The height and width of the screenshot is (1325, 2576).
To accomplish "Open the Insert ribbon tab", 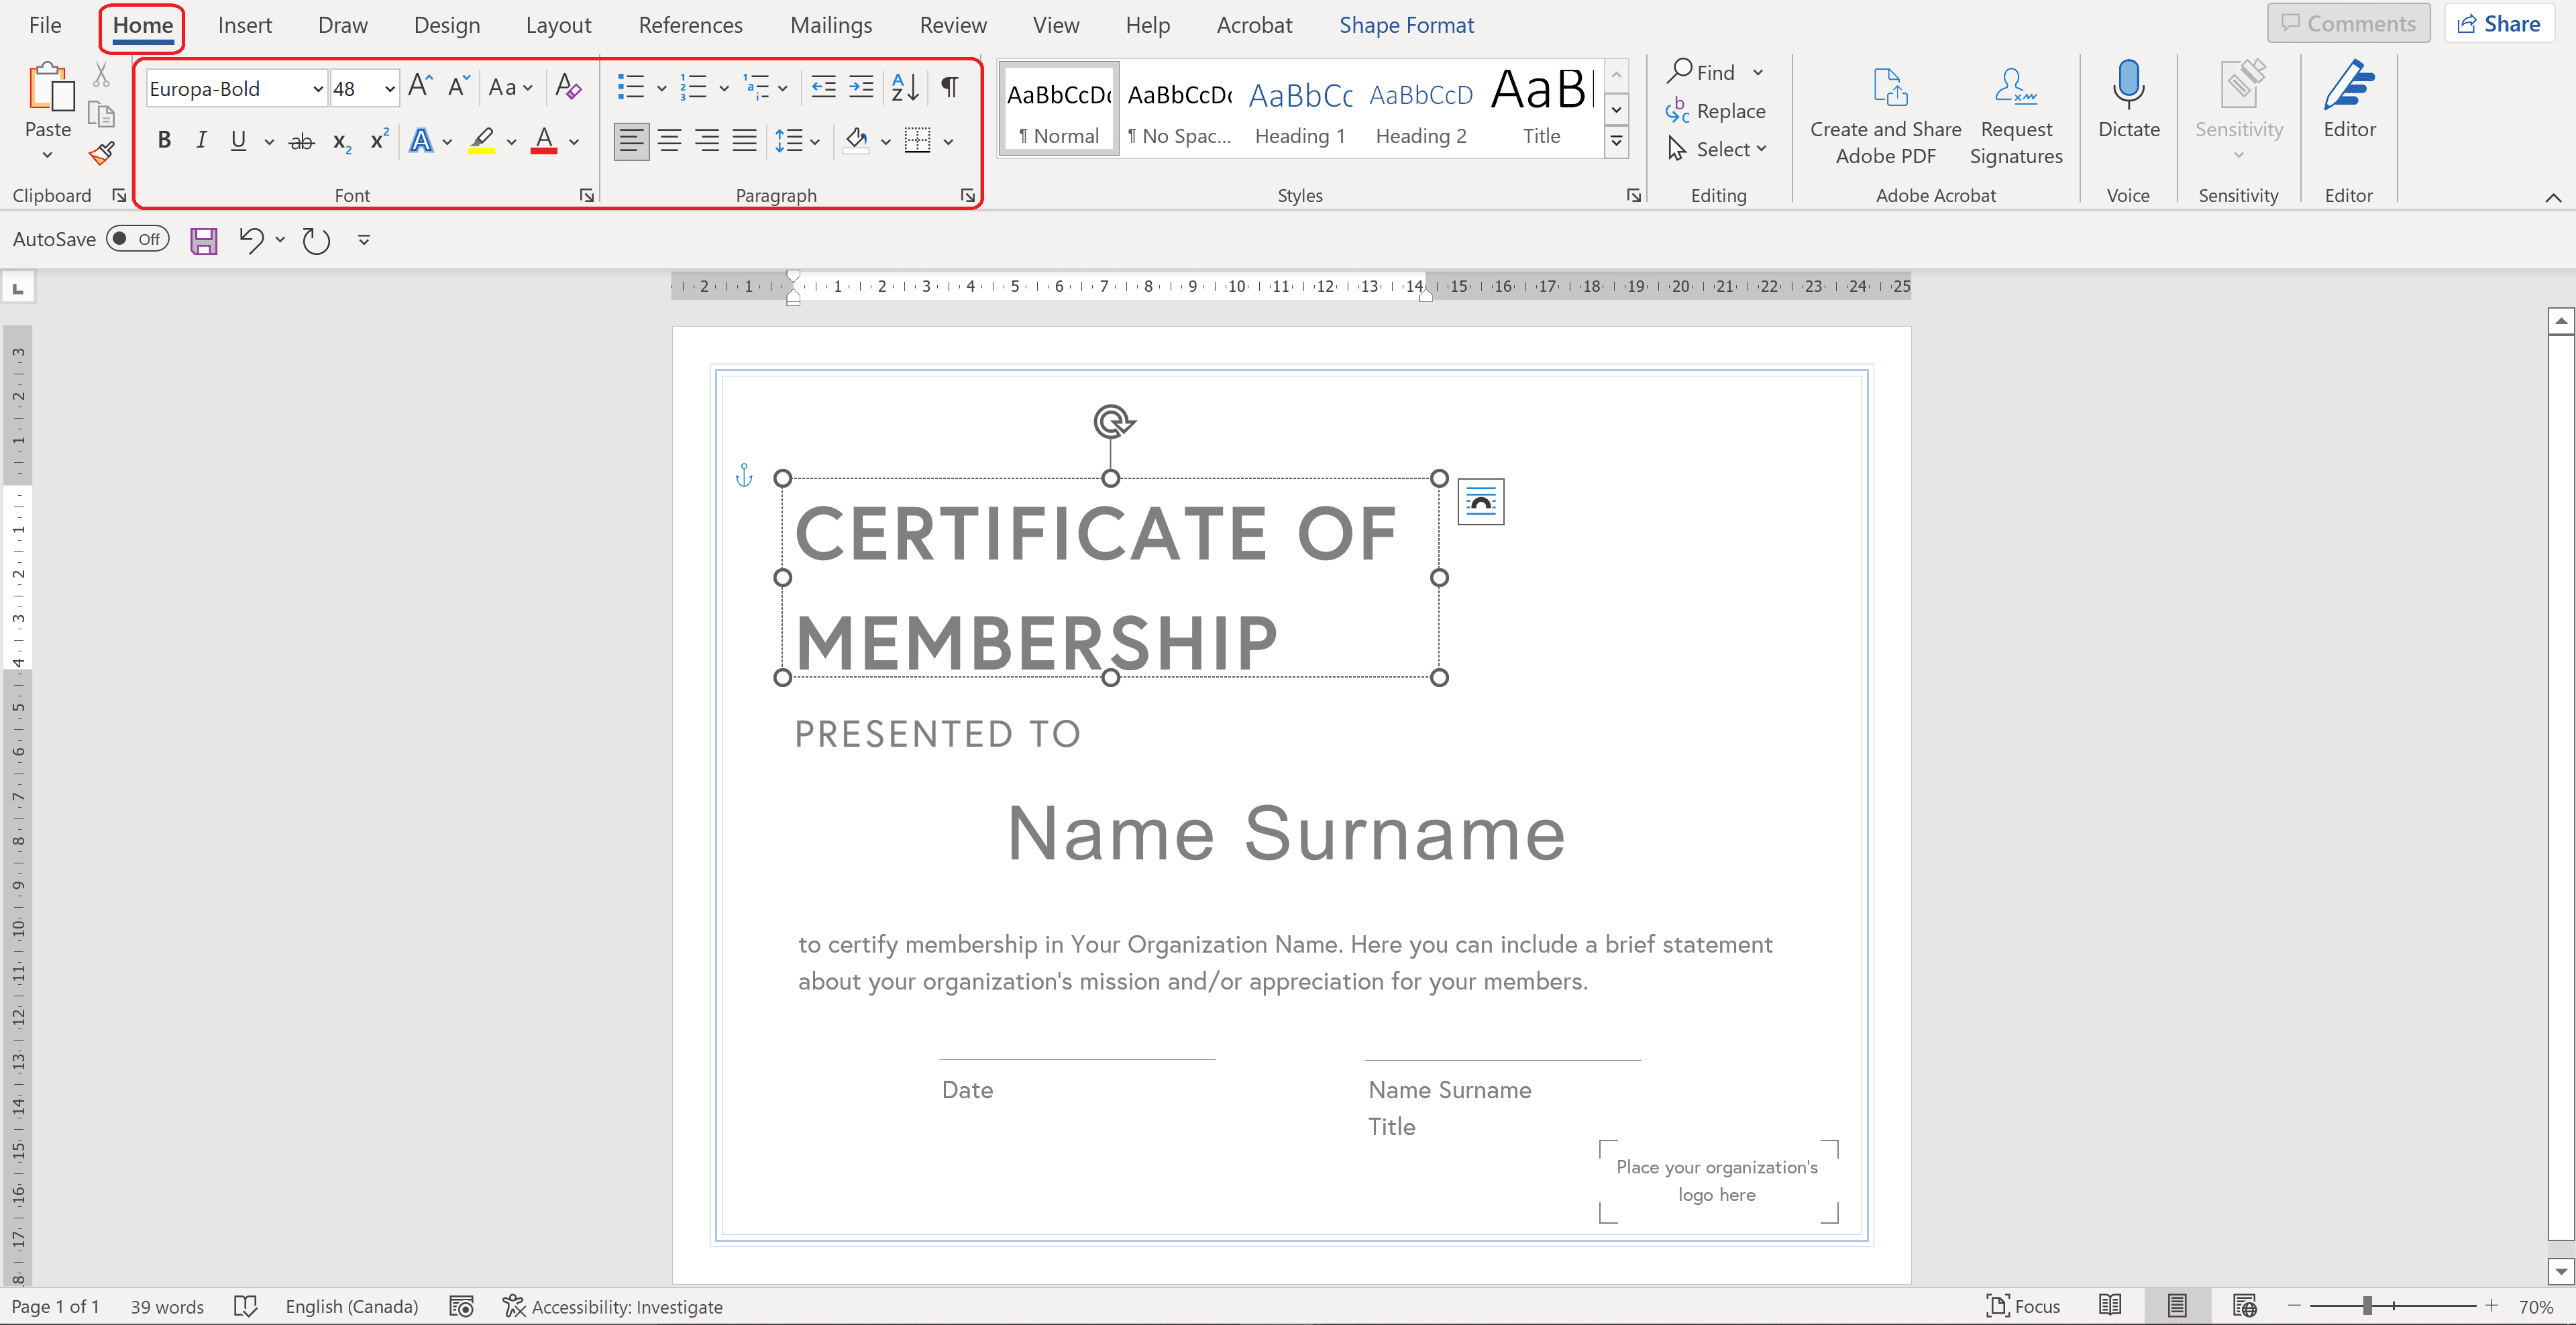I will [244, 25].
